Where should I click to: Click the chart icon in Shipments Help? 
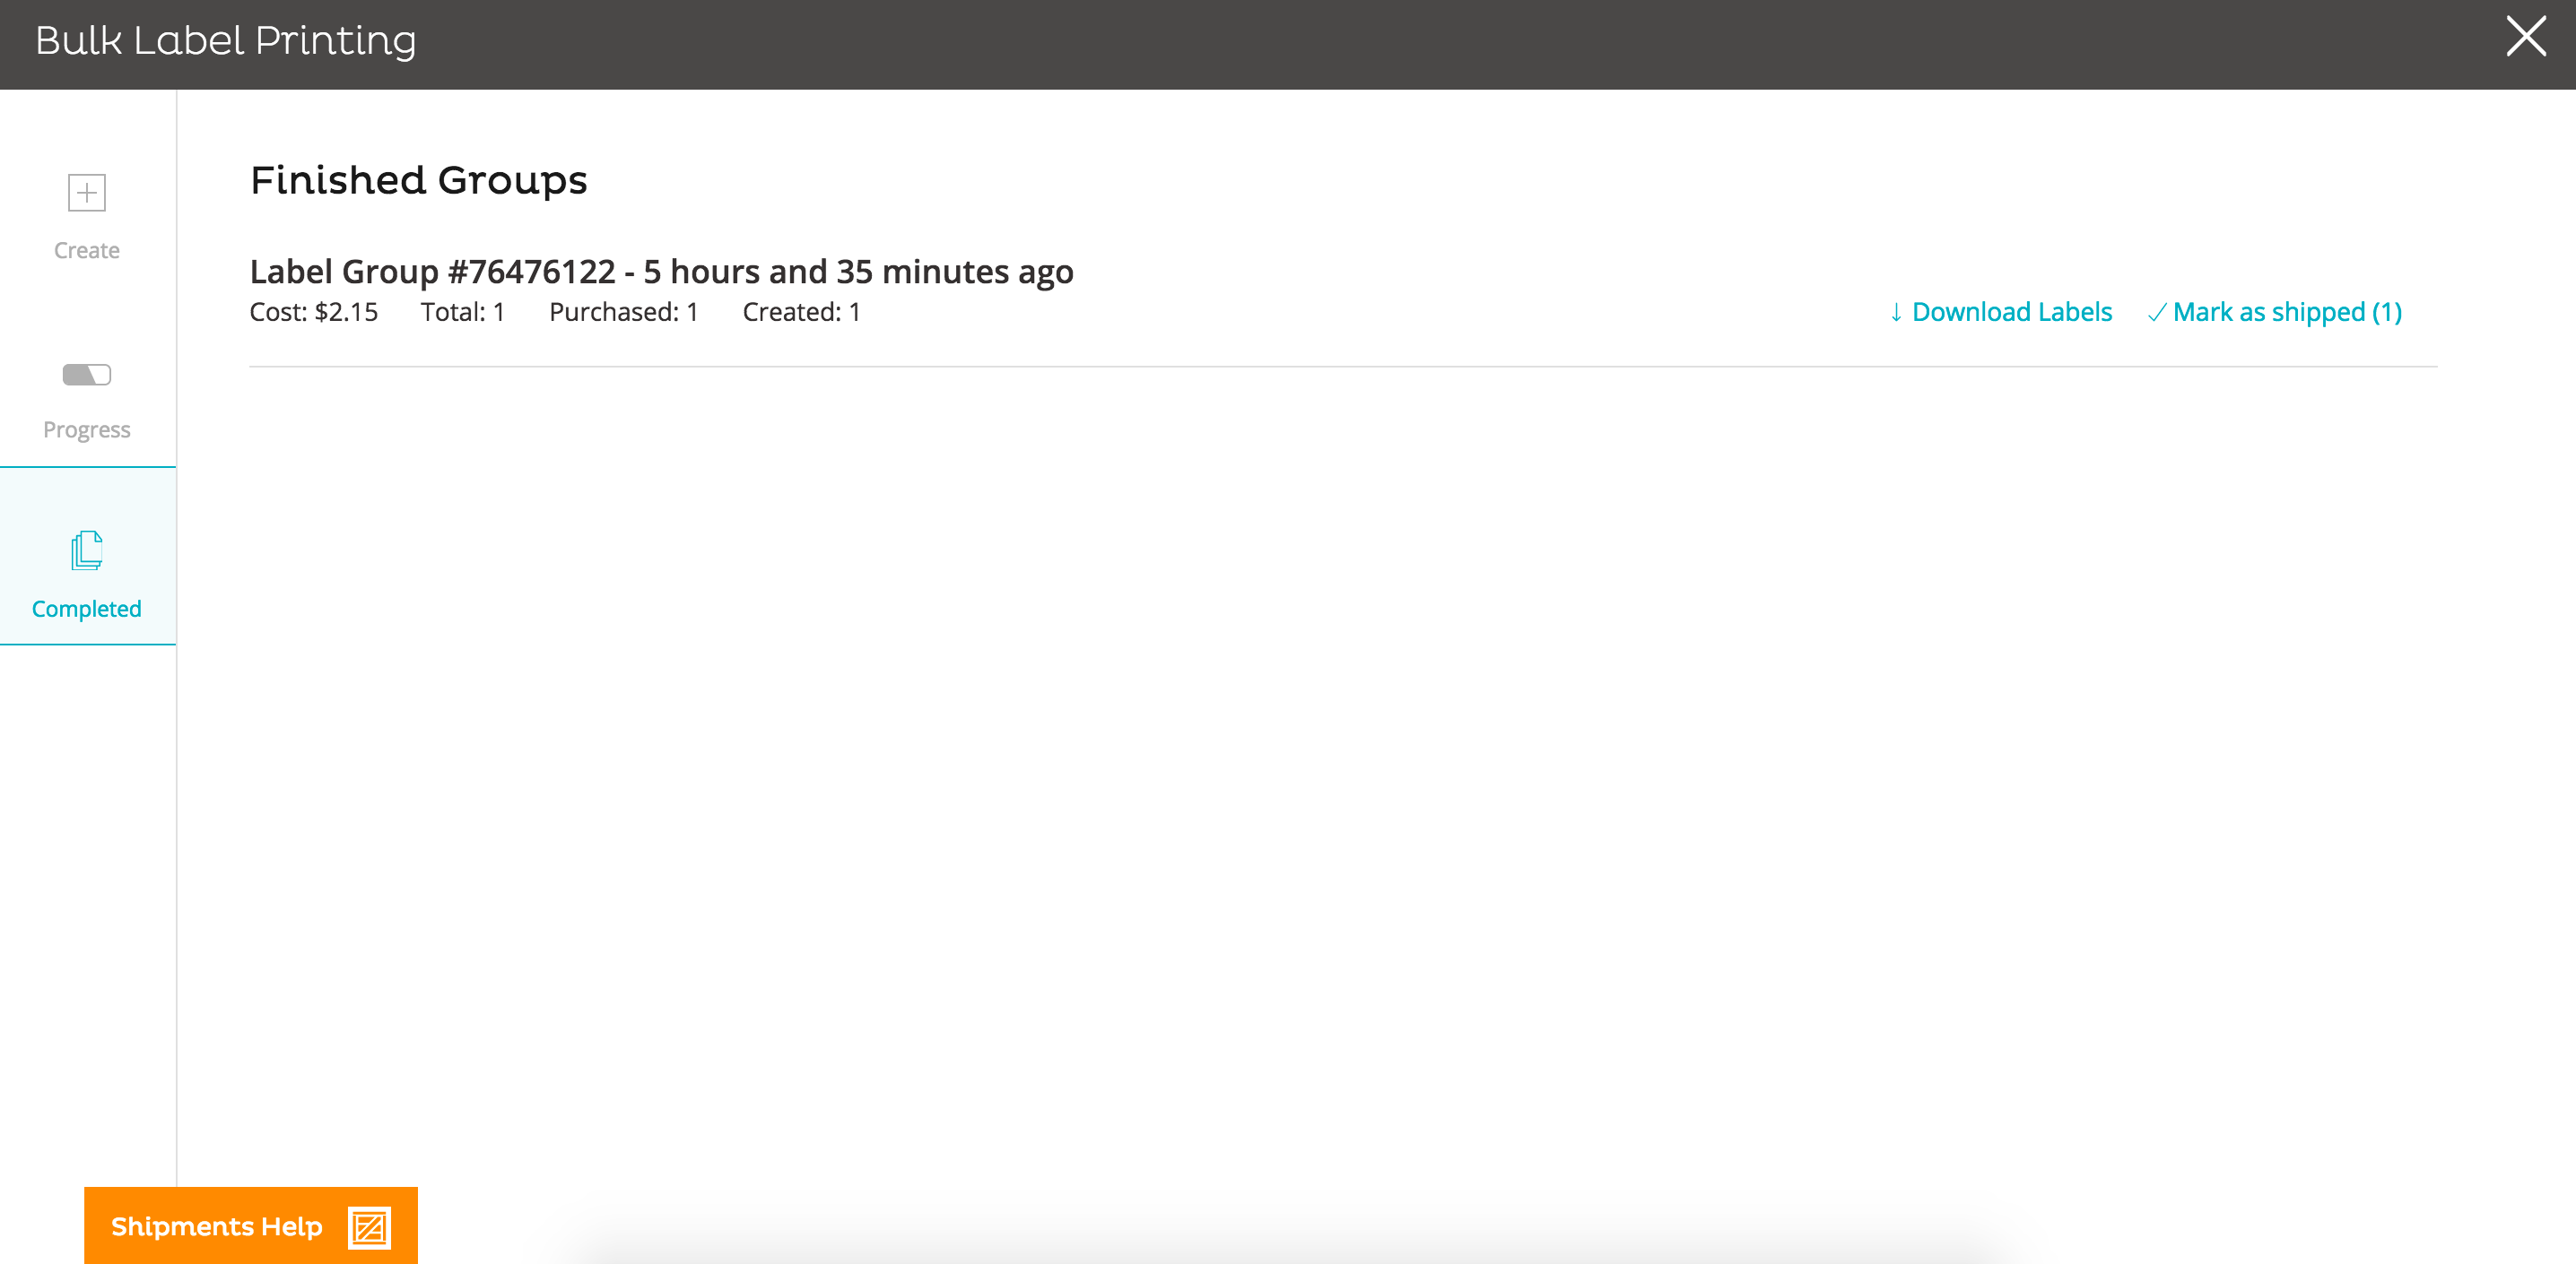point(369,1227)
